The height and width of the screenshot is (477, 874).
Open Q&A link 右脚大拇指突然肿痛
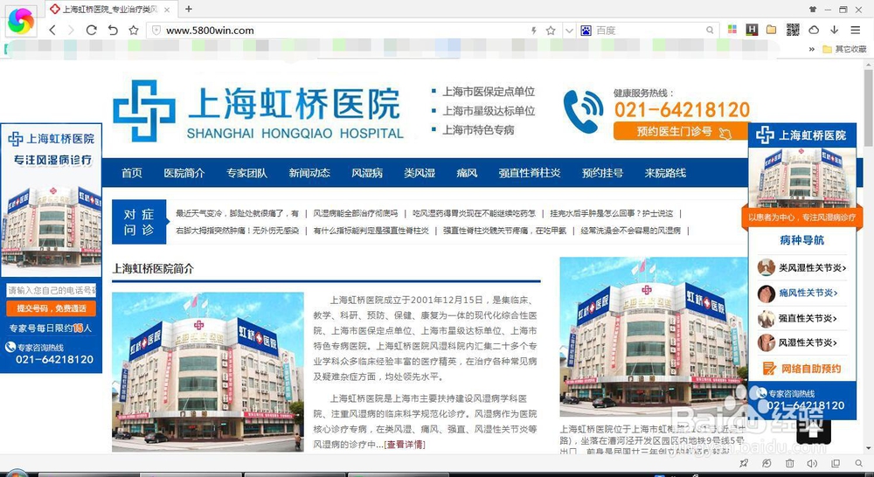coord(237,230)
